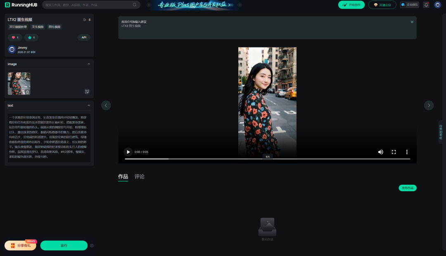Open the Jimmy author name link

pos(22,48)
